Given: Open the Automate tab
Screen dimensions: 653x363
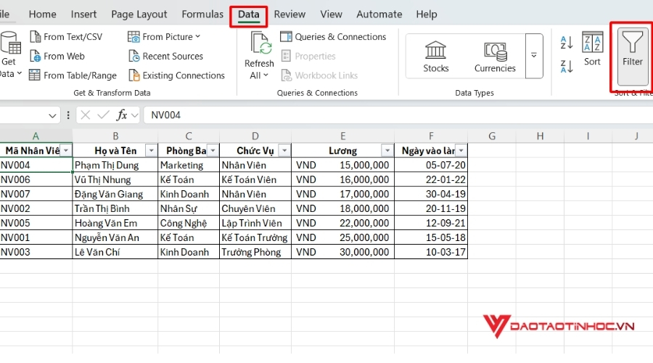Looking at the screenshot, I should tap(379, 15).
